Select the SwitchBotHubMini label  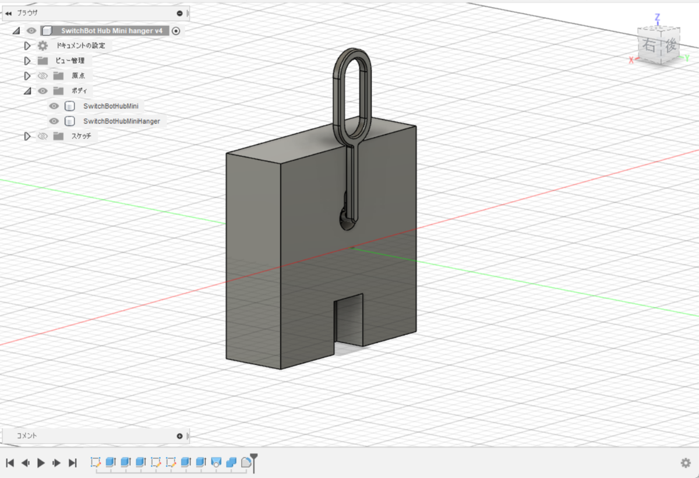(x=111, y=106)
